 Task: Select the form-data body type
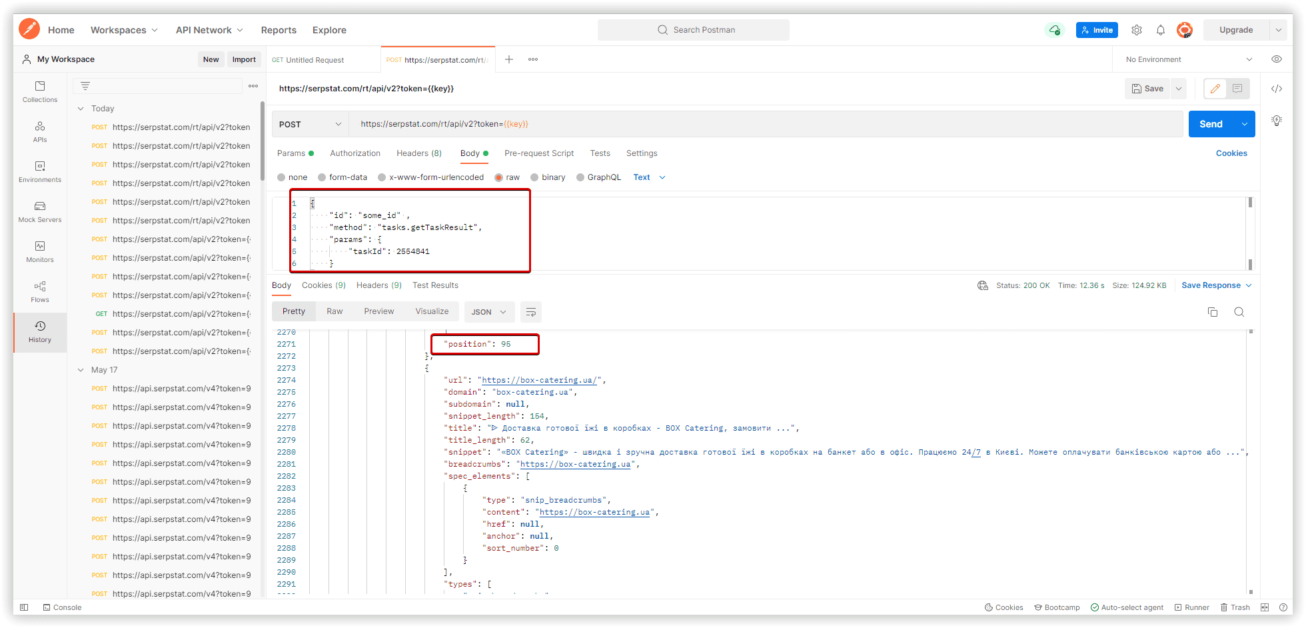342,177
